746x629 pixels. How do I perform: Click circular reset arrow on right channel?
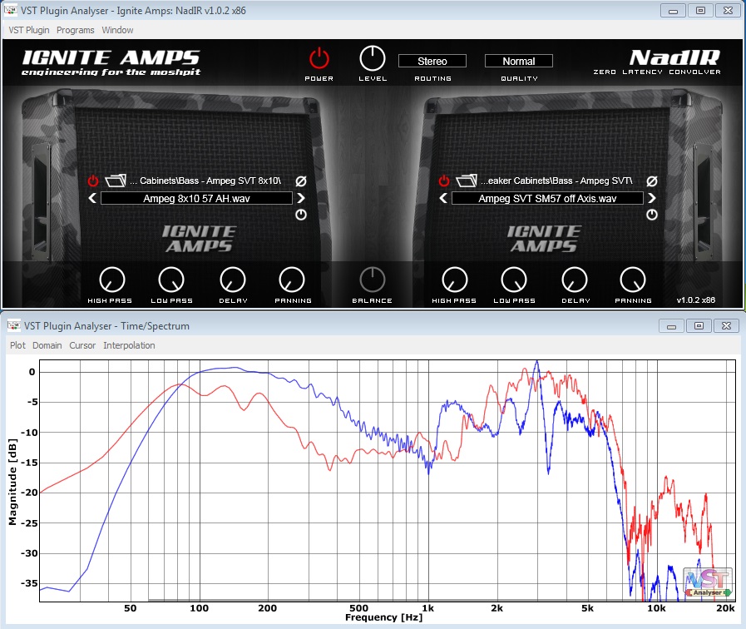[651, 214]
